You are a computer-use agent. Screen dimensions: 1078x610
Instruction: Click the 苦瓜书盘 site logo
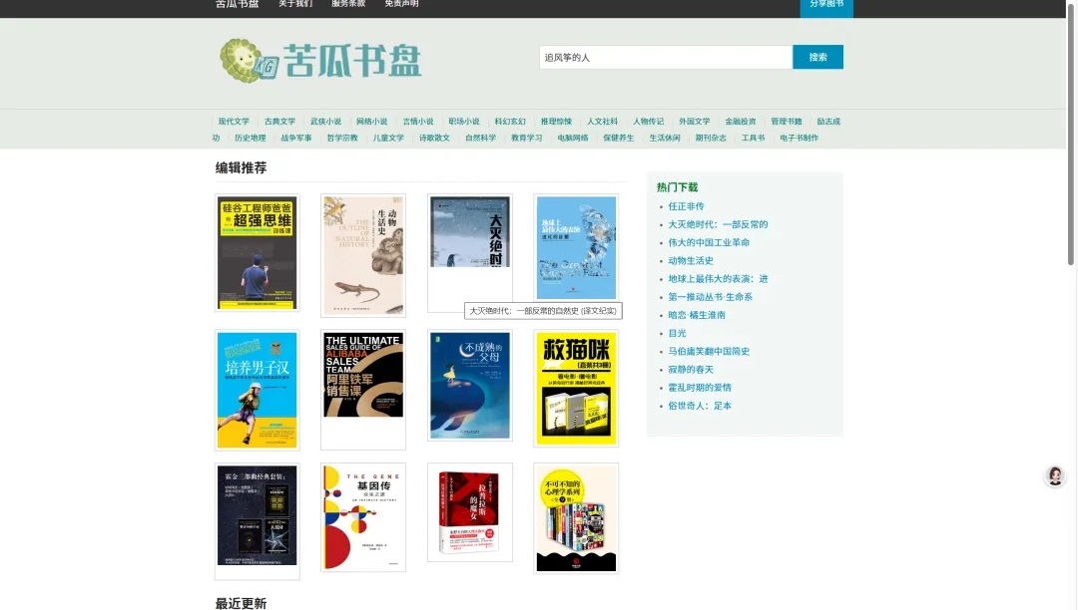(x=320, y=60)
